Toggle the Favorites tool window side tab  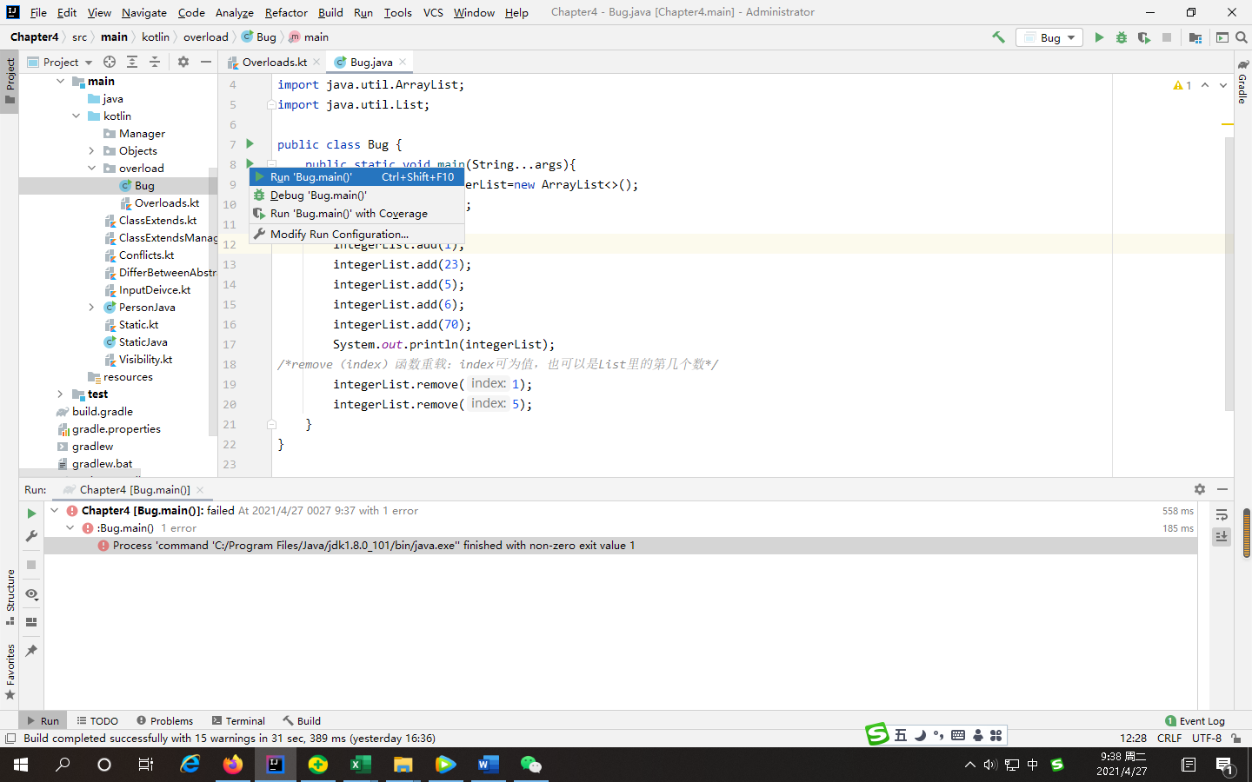(x=10, y=672)
